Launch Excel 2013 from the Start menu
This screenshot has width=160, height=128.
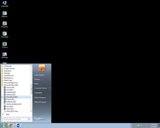pyautogui.click(x=9, y=90)
